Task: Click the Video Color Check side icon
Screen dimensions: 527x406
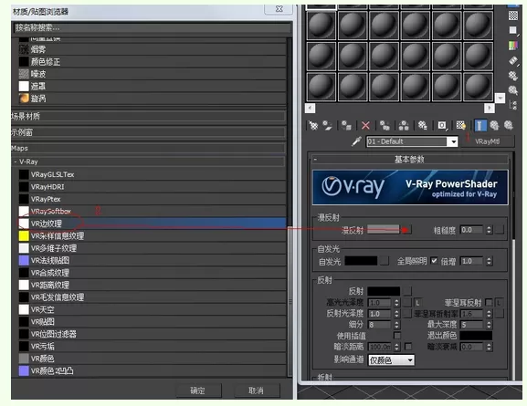Action: point(513,46)
